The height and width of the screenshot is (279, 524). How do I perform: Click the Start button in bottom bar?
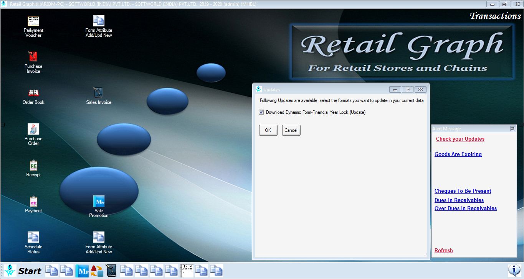click(30, 271)
